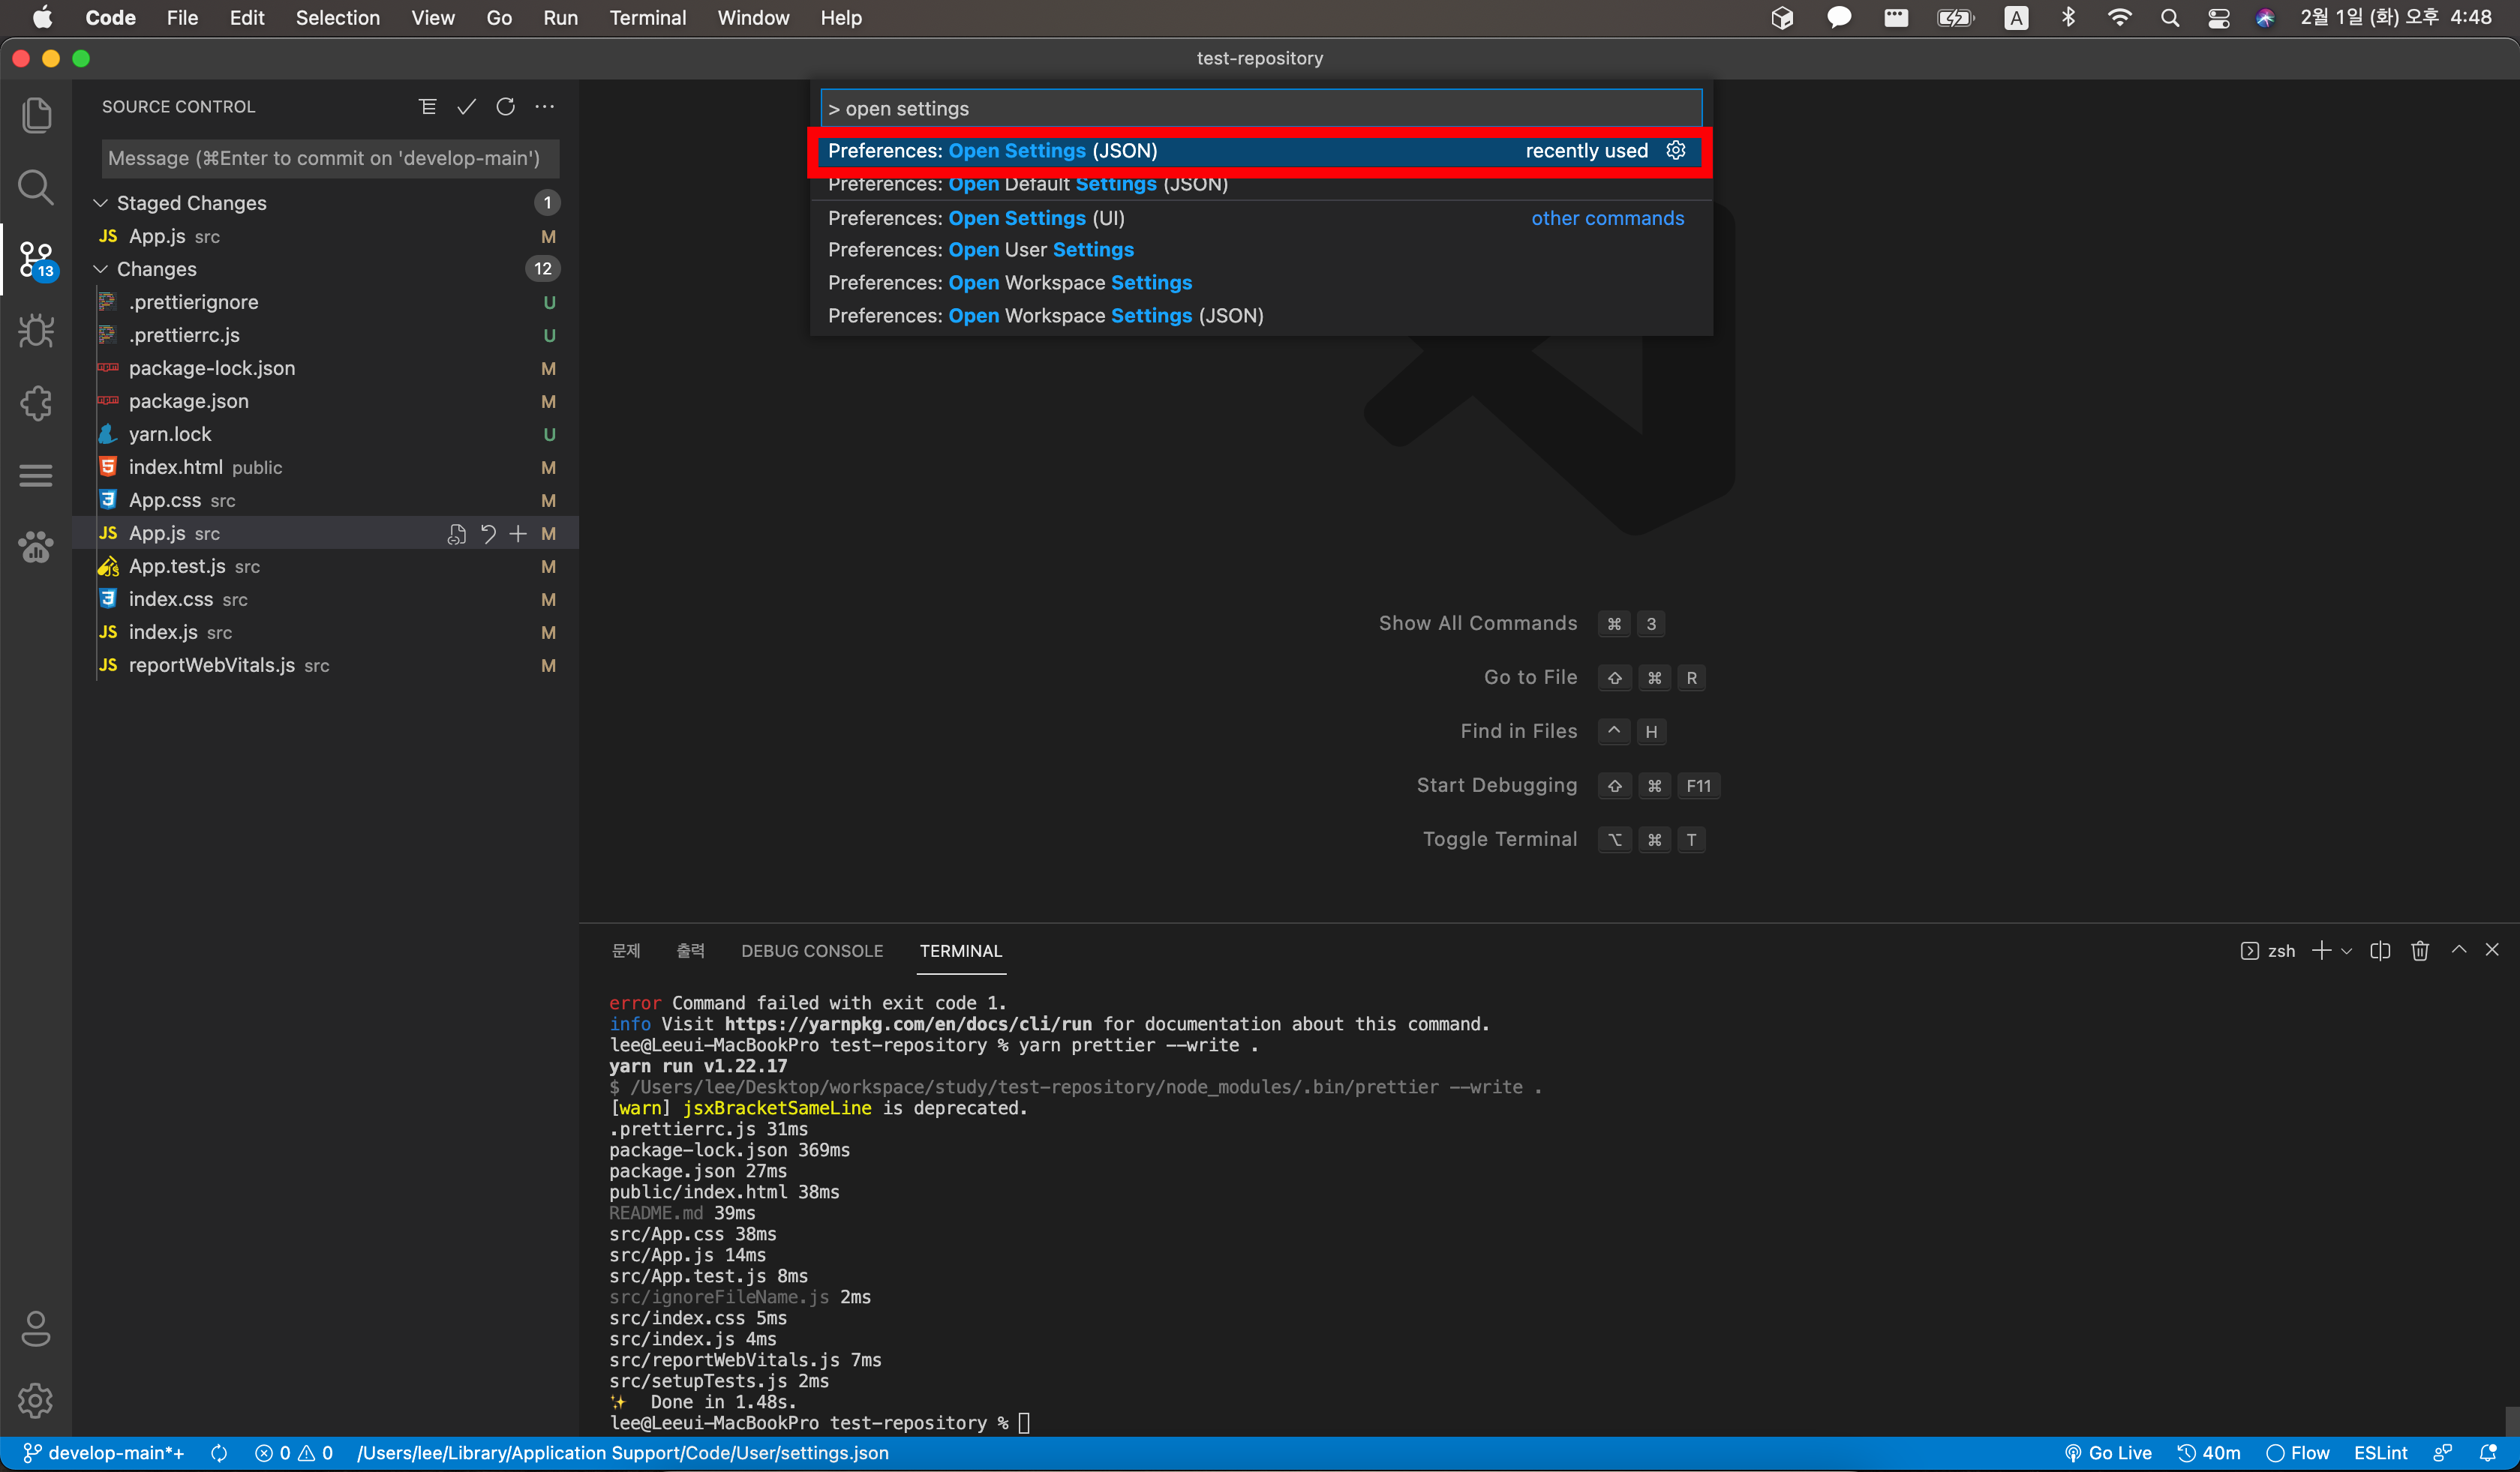Open the Terminal menu in menu bar

point(647,18)
